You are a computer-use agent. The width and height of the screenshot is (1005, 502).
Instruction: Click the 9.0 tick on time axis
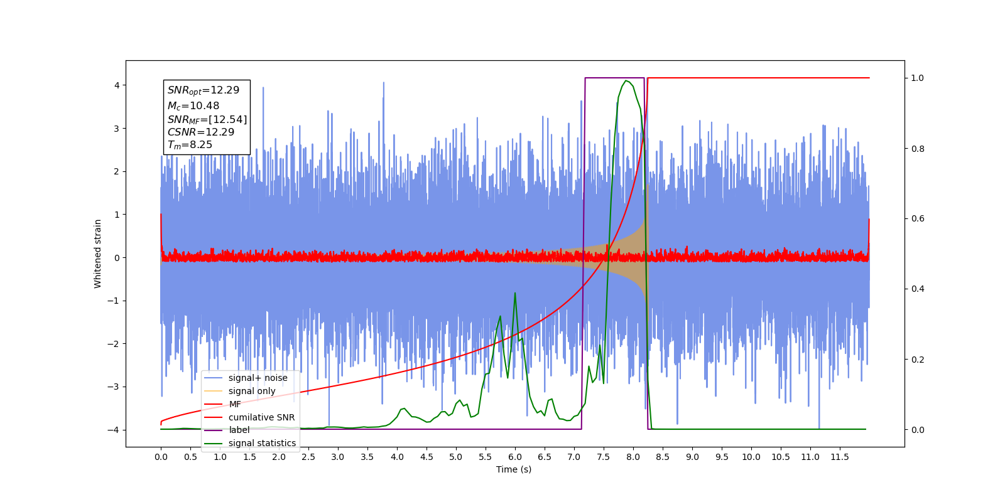click(692, 457)
